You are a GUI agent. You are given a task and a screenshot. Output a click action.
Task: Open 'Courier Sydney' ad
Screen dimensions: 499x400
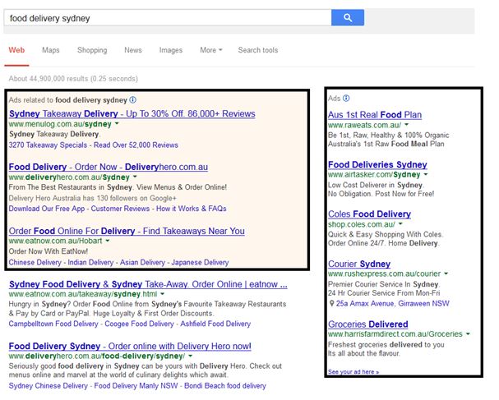pyautogui.click(x=359, y=264)
